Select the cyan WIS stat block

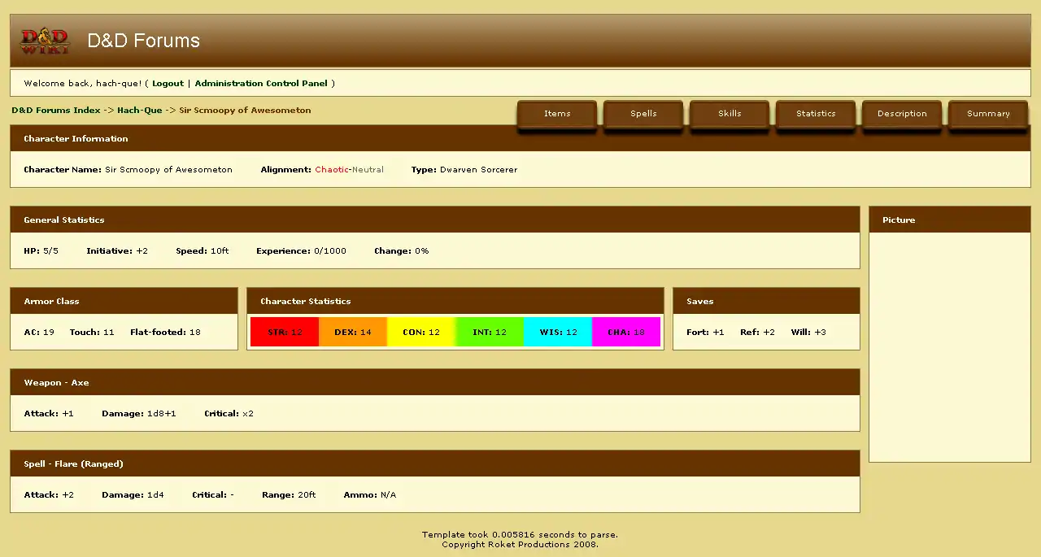click(x=558, y=333)
